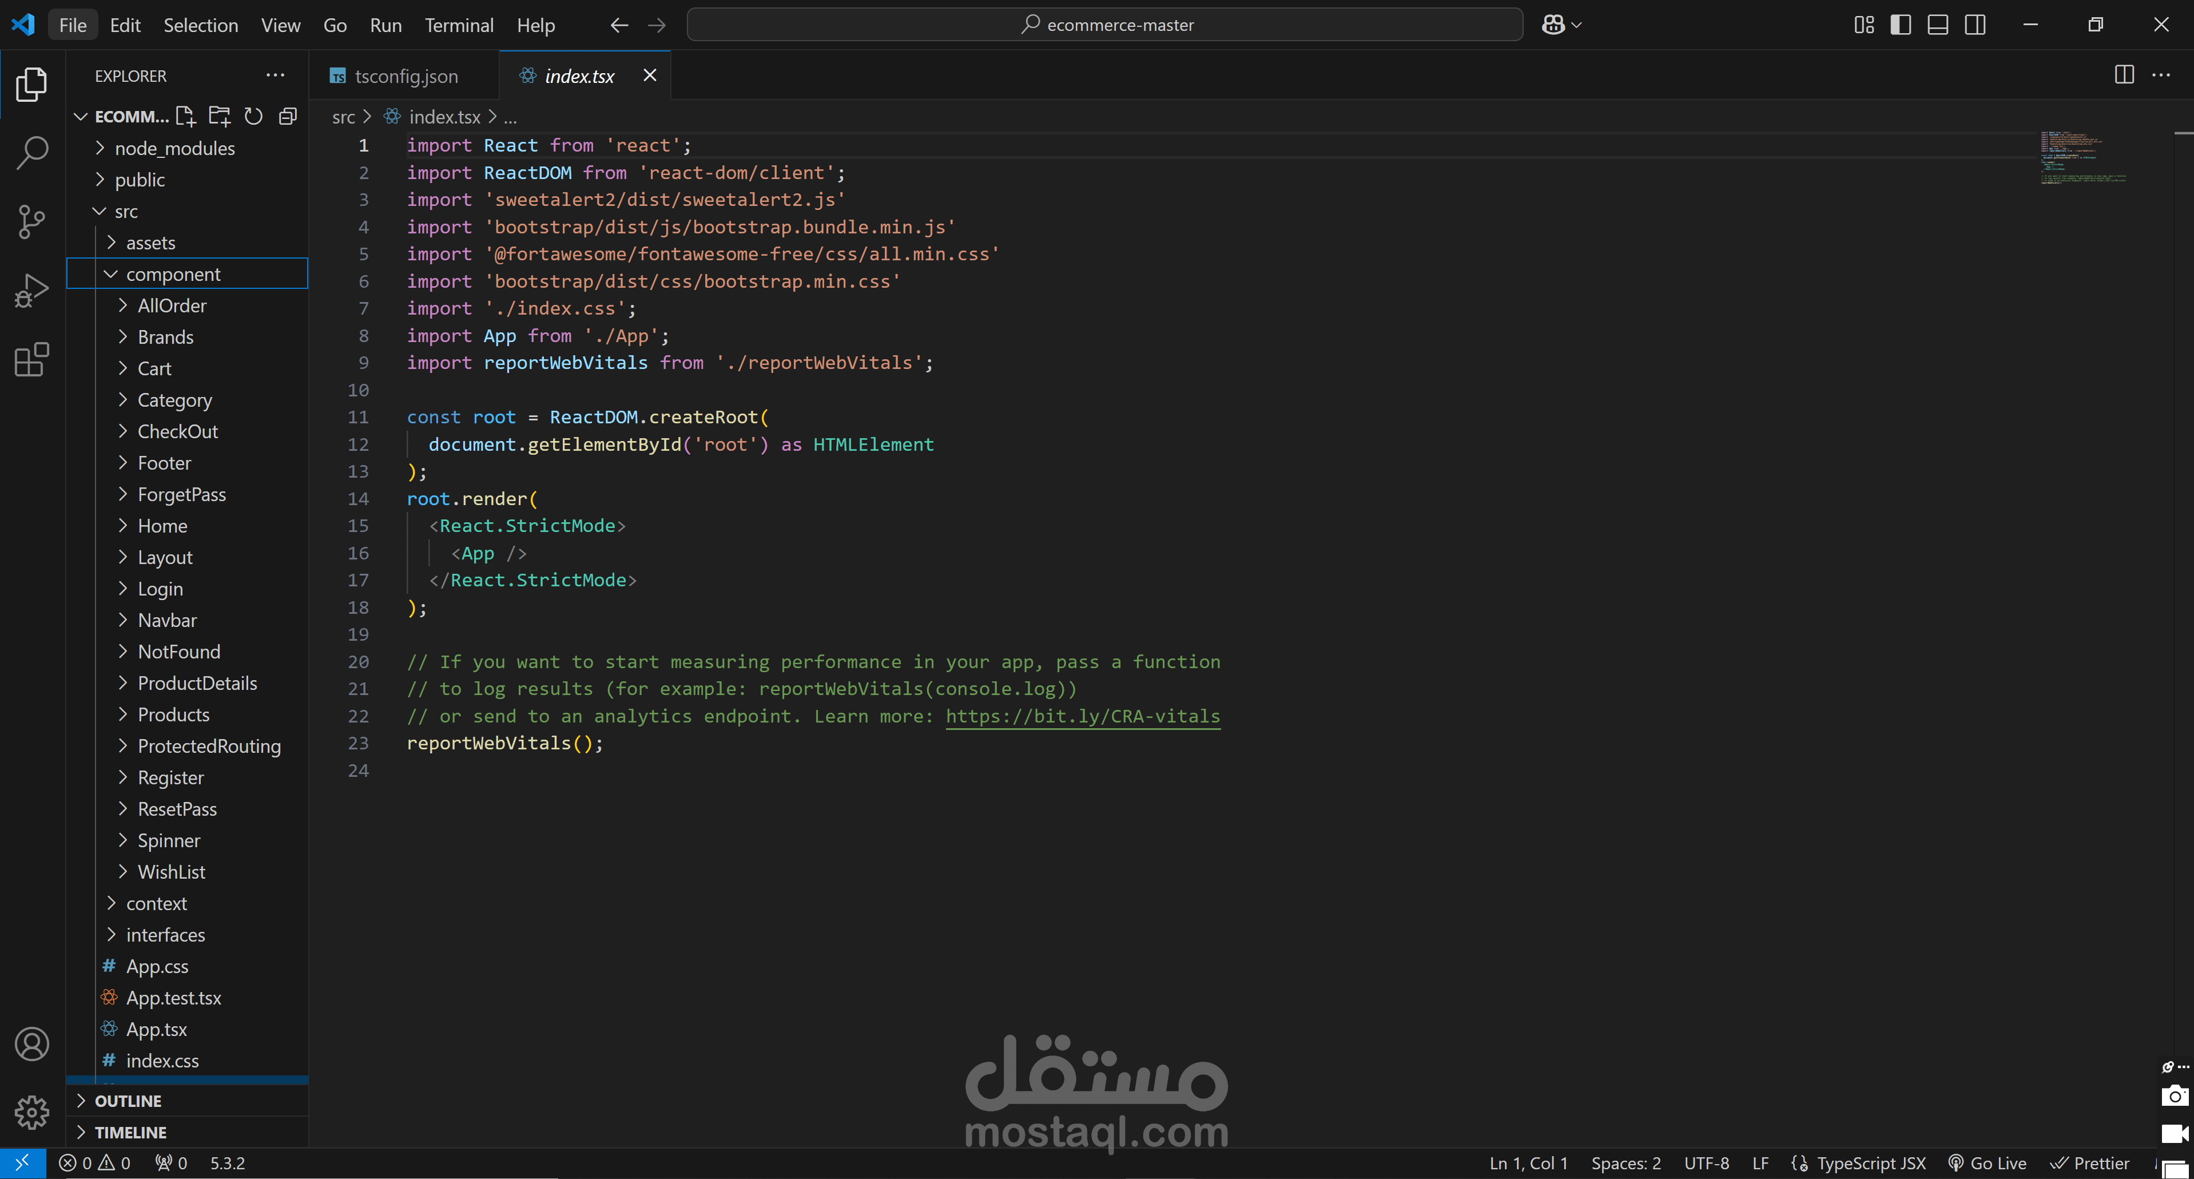This screenshot has height=1179, width=2194.
Task: Open the bit.ly/CRA-vitals link in code
Action: tap(1083, 716)
